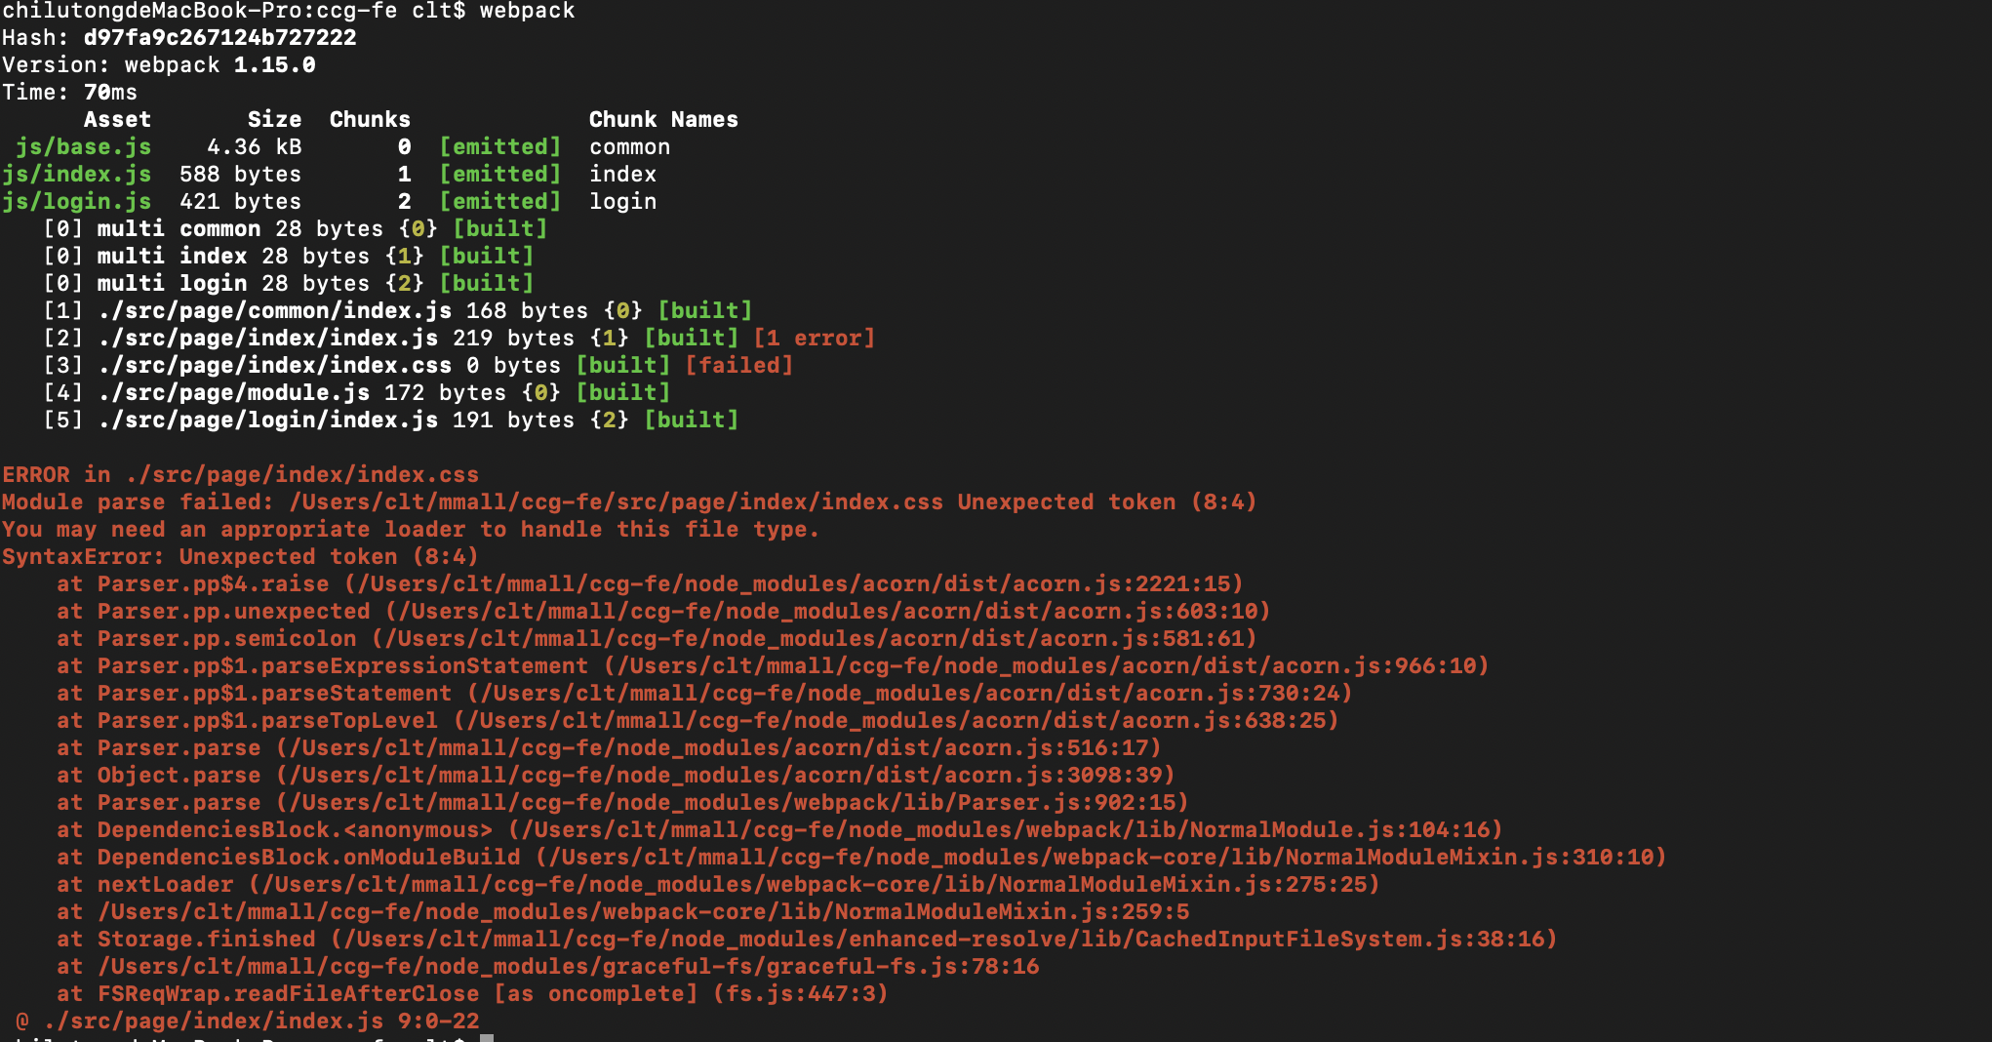Click the red [1 error] tag
Image resolution: width=1992 pixels, height=1042 pixels.
click(x=814, y=338)
